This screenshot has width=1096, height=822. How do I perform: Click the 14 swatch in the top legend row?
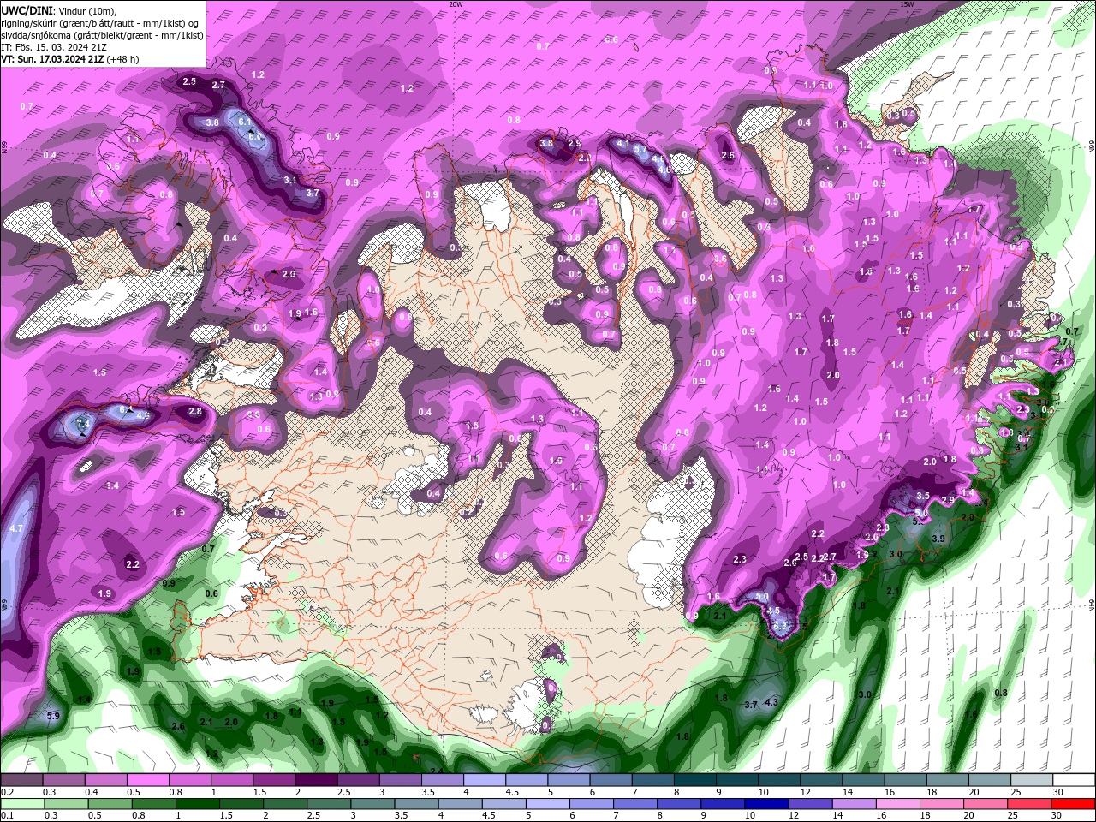tap(861, 780)
